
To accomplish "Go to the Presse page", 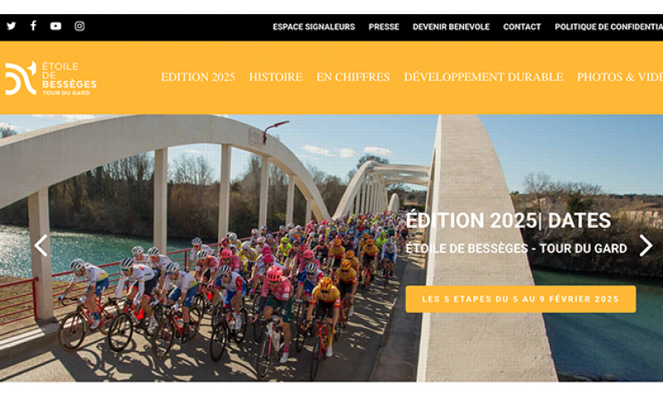I will click(384, 27).
